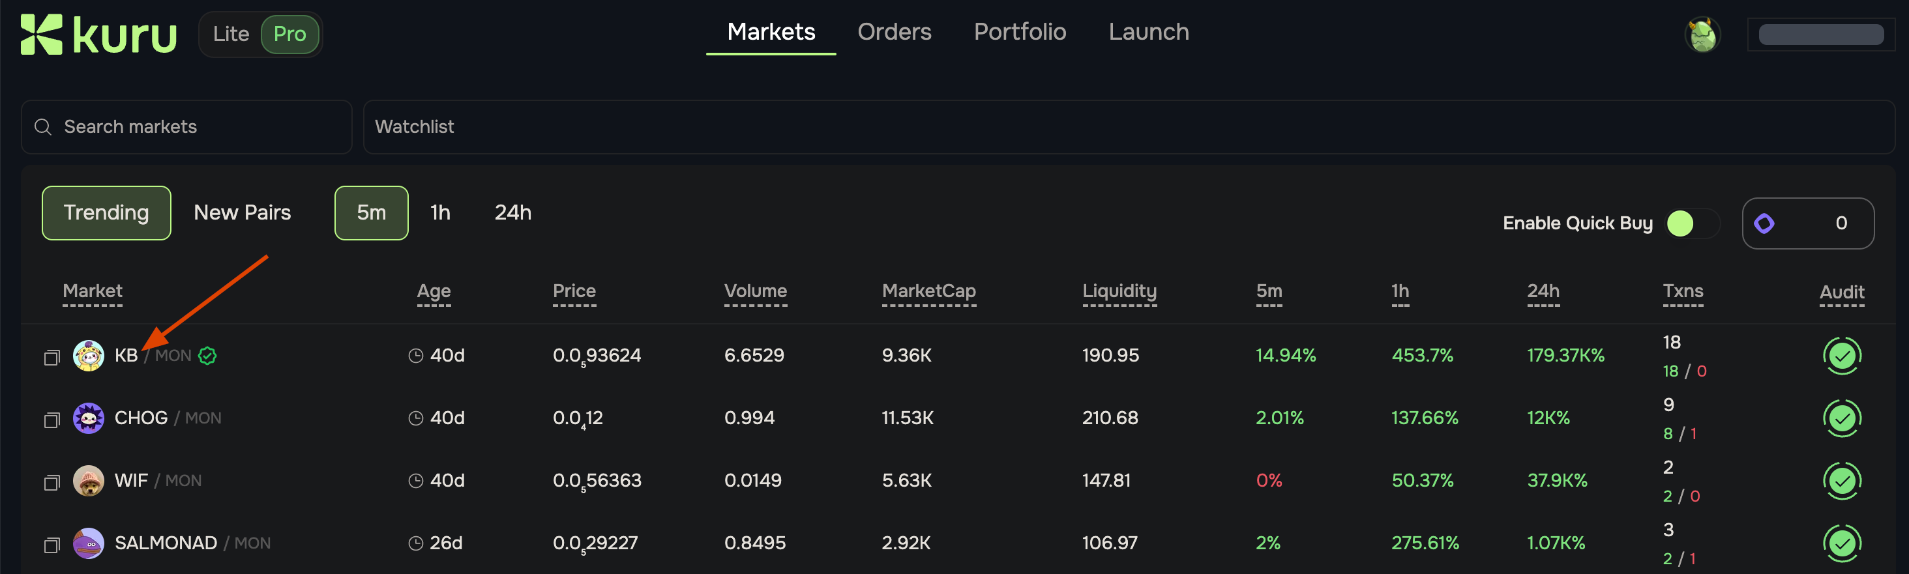Open the audit checkmark for WIF row
1909x574 pixels.
tap(1842, 481)
